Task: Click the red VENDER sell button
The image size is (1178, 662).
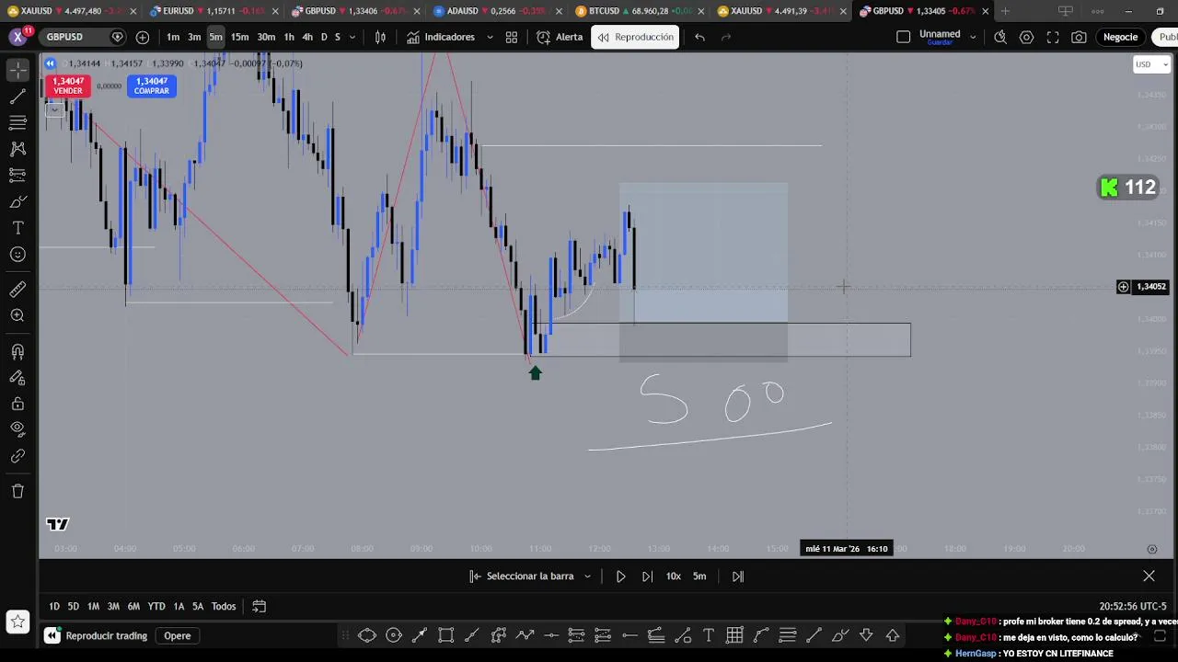Action: click(68, 86)
